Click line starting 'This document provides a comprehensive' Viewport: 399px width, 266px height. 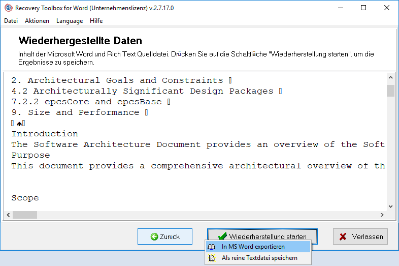(198, 166)
